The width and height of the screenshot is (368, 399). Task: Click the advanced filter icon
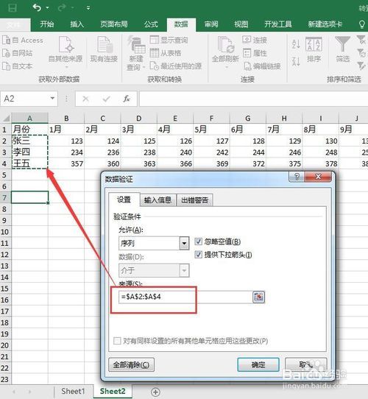(361, 66)
